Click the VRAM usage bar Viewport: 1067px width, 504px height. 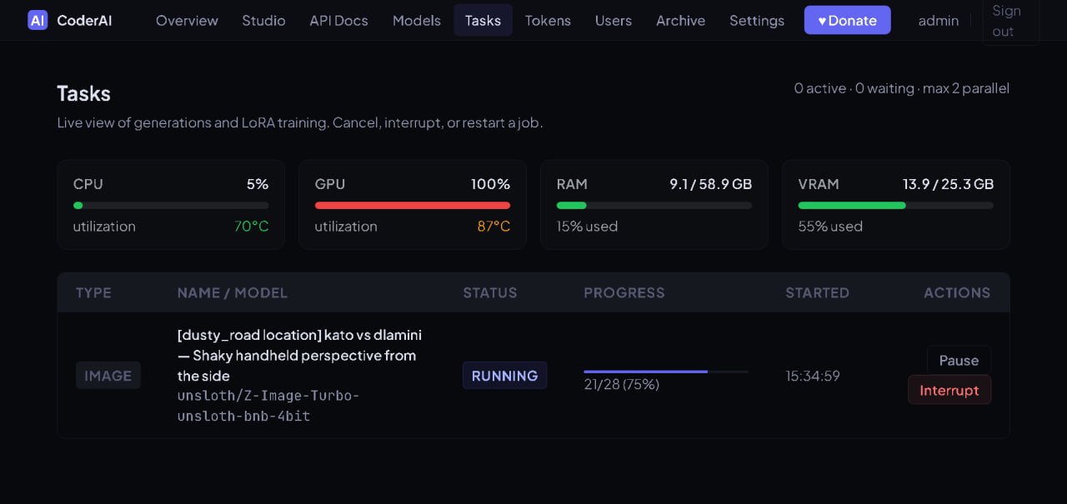point(896,205)
